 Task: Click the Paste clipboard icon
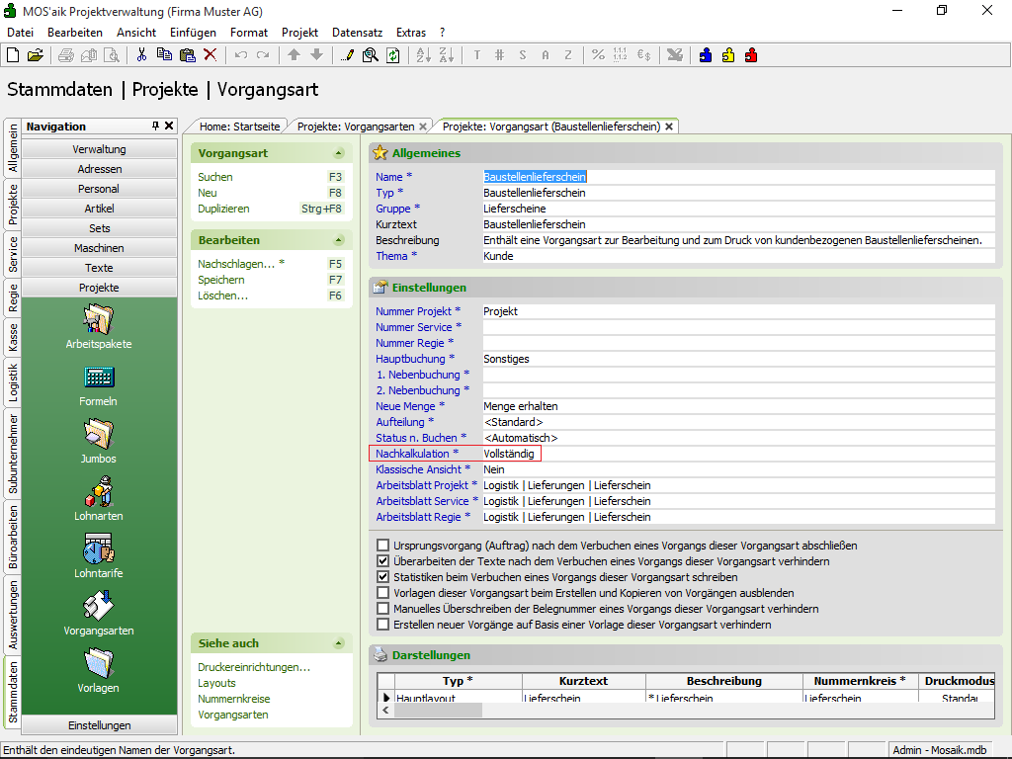tap(187, 55)
